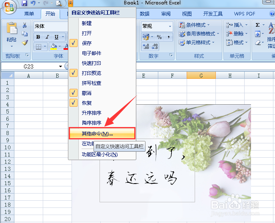Open the underline style dropdown arrow
The height and width of the screenshot is (223, 275).
tap(63, 37)
